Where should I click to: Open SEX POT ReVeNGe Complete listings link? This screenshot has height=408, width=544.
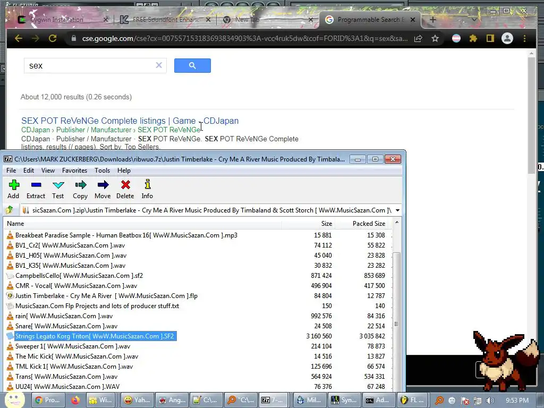click(x=130, y=121)
